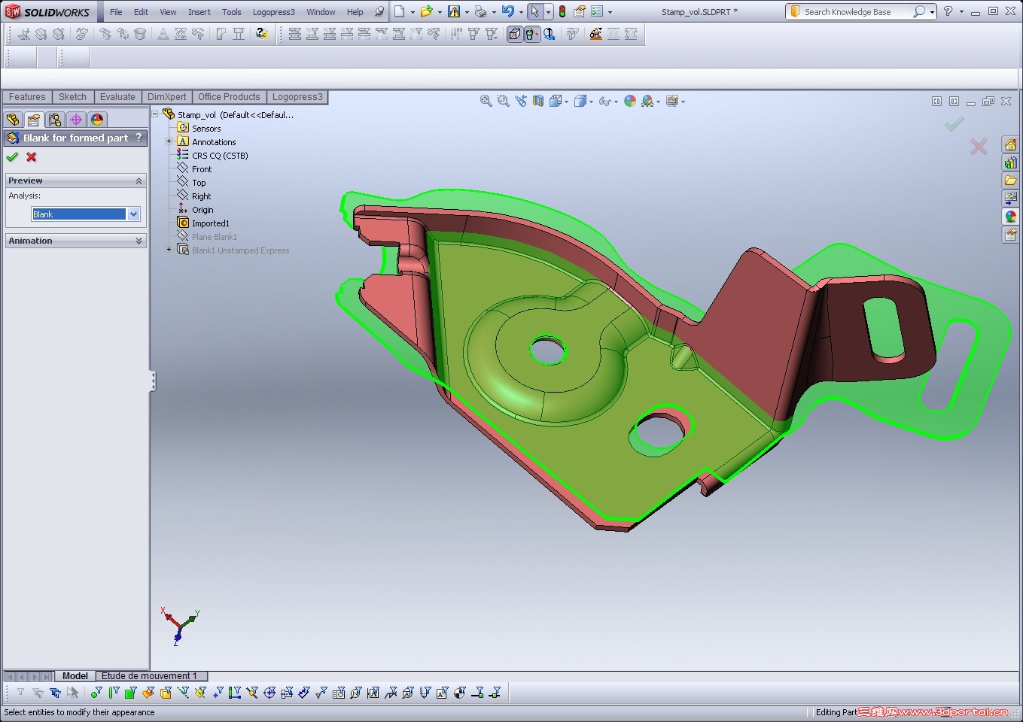Toggle the Select arrow tool button
This screenshot has width=1023, height=722.
tap(534, 11)
